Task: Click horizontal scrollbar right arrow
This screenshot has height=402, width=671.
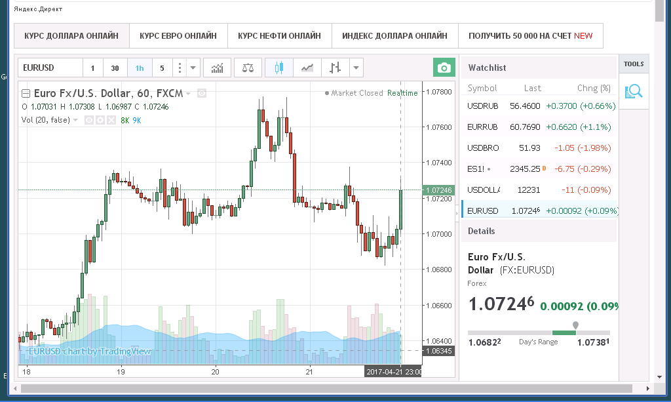Action: (648, 388)
